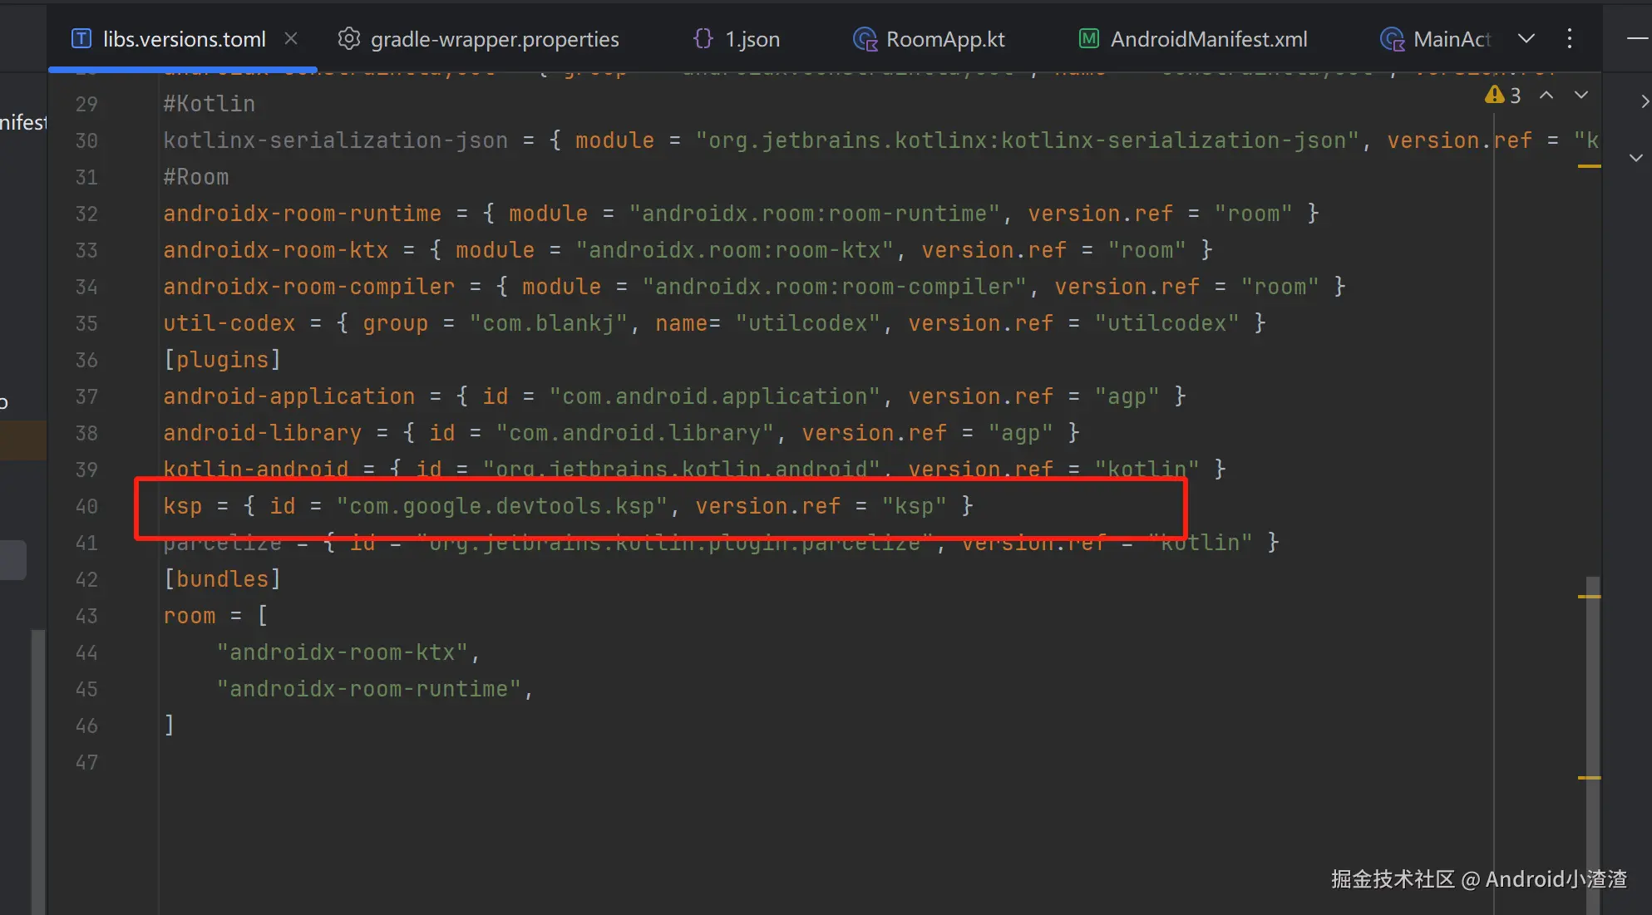Expand the right side panel chevron
Image resolution: width=1652 pixels, height=915 pixels.
[1644, 101]
